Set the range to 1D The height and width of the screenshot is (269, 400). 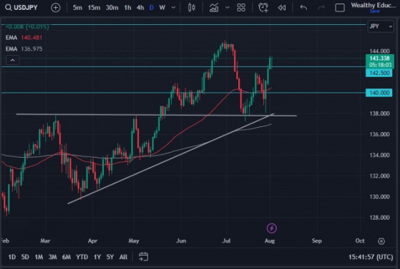11,257
